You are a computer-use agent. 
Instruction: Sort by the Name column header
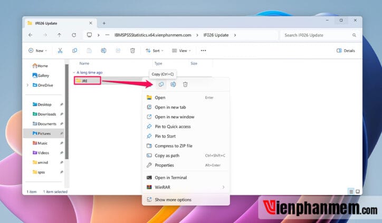84,64
